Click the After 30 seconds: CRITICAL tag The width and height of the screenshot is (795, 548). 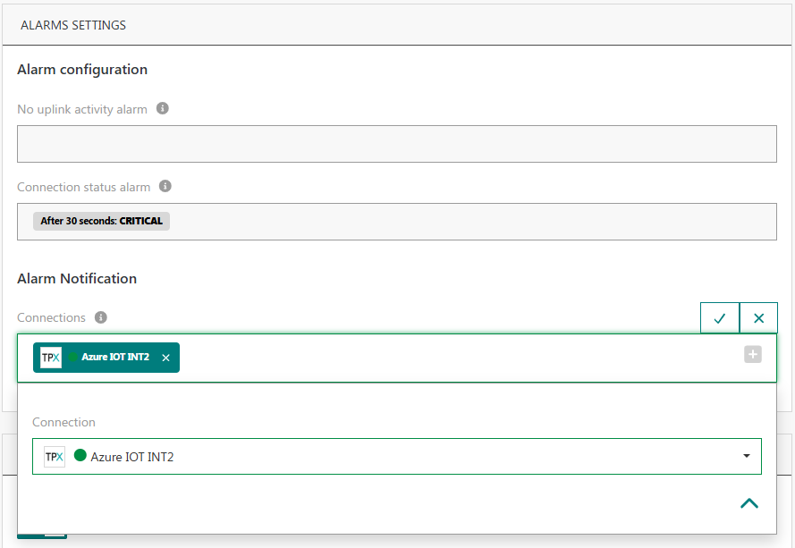101,221
